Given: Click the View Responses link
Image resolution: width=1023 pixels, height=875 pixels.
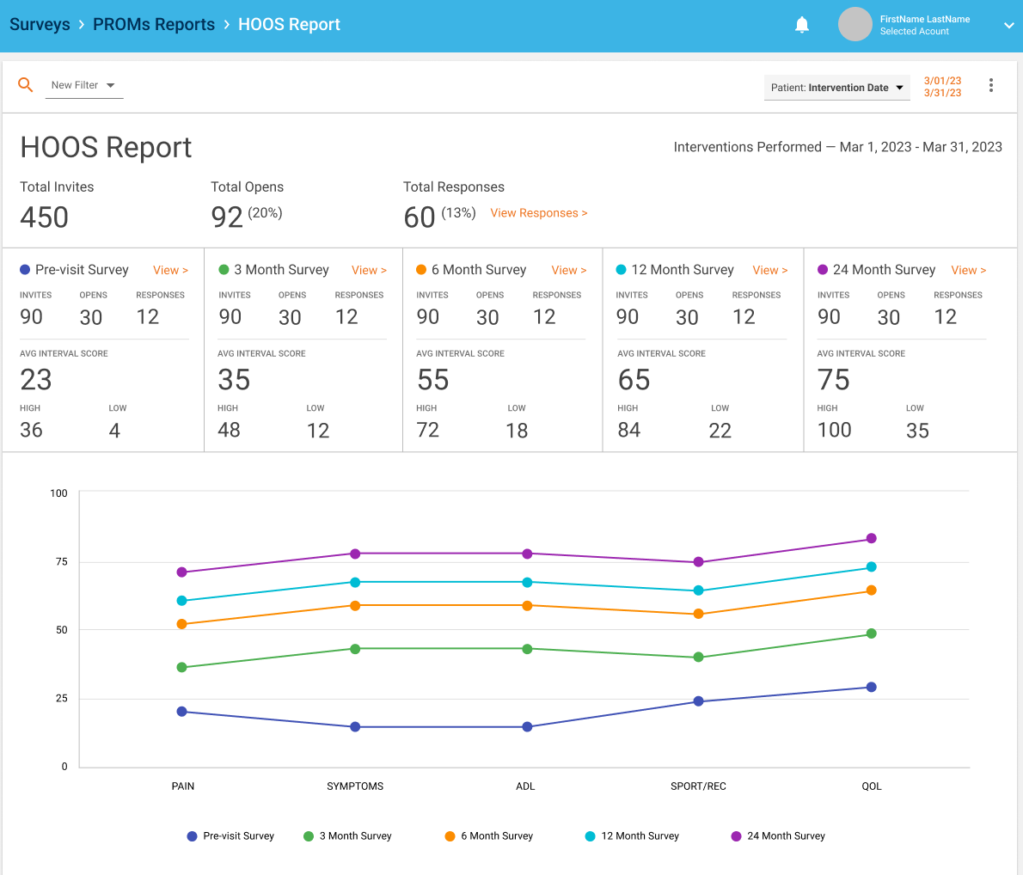Looking at the screenshot, I should (x=539, y=213).
